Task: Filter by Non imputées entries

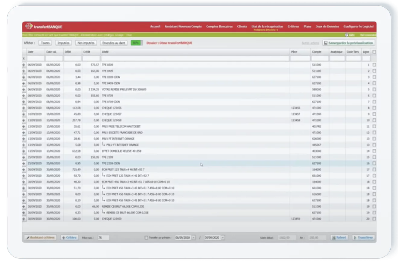Action: point(86,43)
